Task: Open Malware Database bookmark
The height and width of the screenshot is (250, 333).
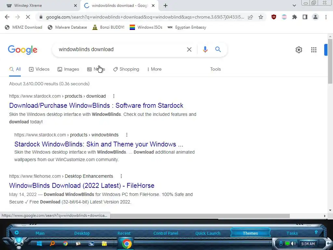Action: pyautogui.click(x=67, y=27)
